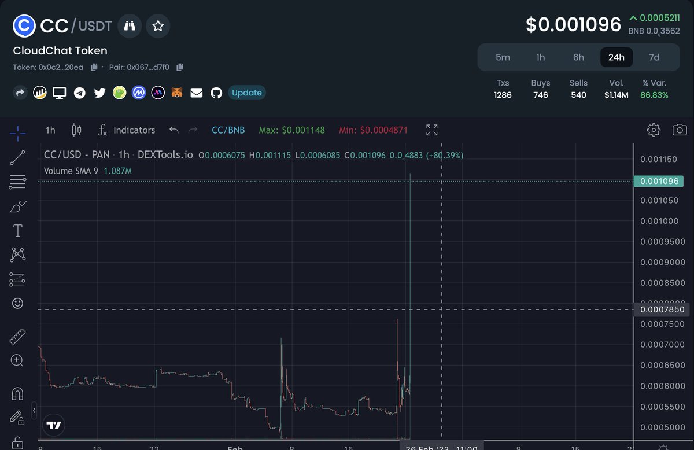The height and width of the screenshot is (450, 694).
Task: Open the purple M logo icon
Action: [x=158, y=93]
